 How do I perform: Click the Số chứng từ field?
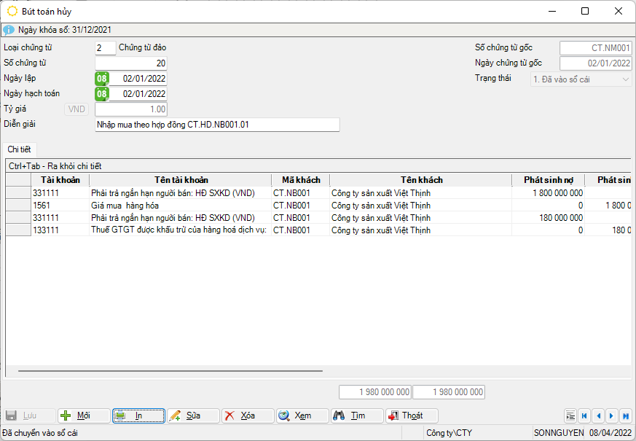[131, 63]
